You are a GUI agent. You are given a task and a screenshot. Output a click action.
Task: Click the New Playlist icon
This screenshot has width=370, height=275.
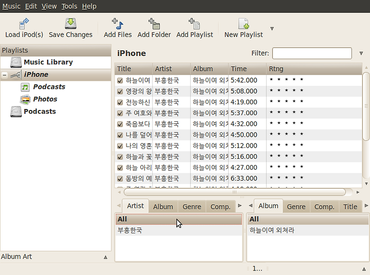[x=244, y=24]
